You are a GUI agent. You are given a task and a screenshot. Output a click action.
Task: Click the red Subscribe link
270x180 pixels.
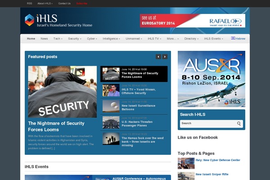(82, 4)
